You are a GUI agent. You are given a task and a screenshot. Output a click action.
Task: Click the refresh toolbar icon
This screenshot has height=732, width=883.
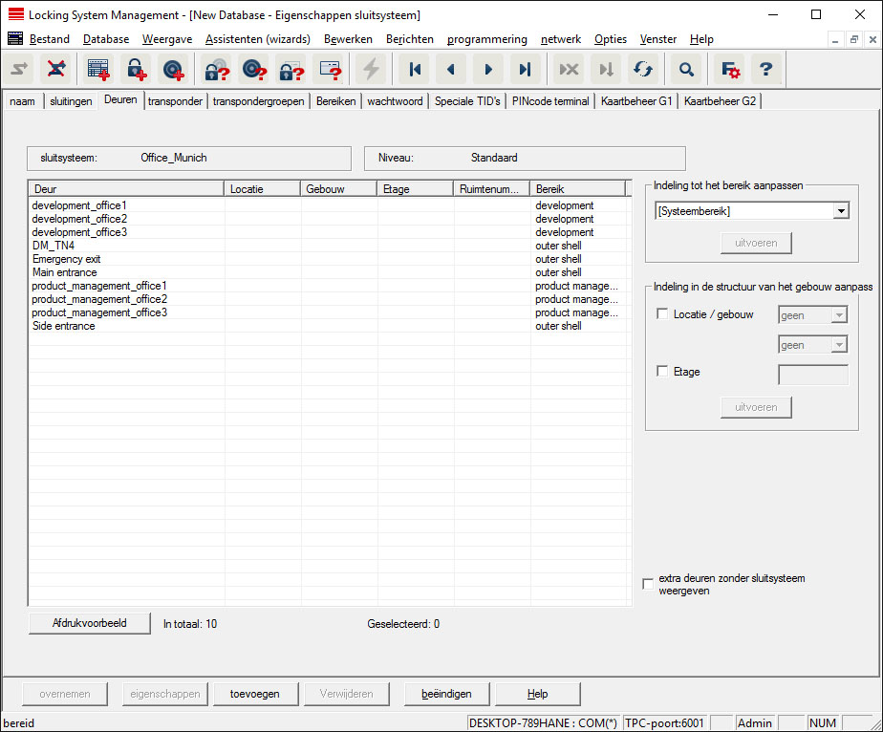click(641, 69)
